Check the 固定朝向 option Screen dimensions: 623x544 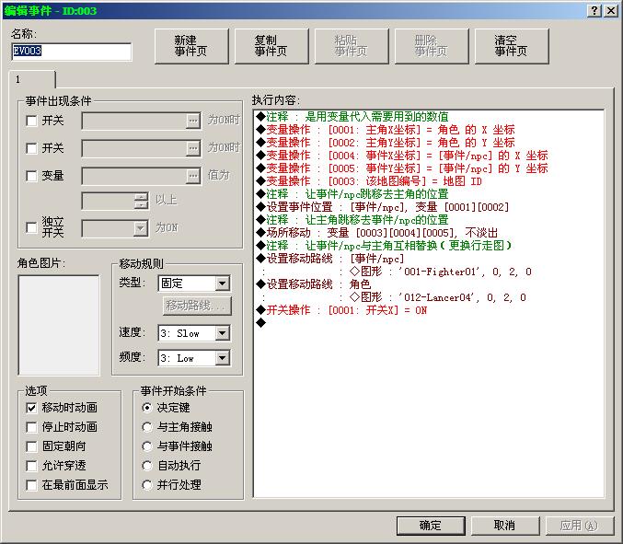point(31,446)
